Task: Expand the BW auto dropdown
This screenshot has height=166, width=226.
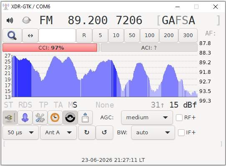Action: [153, 133]
